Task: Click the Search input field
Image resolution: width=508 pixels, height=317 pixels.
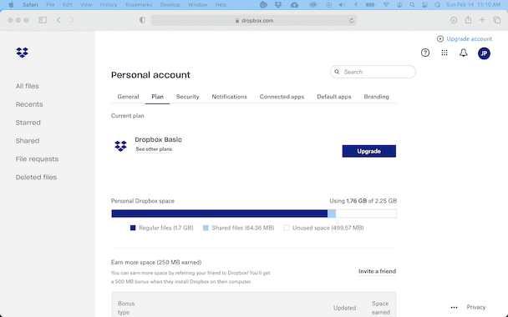Action: (x=373, y=72)
